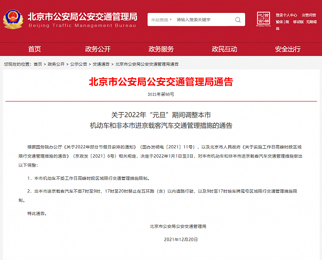Click the subtitle line 关于2022年“元旦”期间调整本市
This screenshot has width=322, height=260.
[161, 115]
